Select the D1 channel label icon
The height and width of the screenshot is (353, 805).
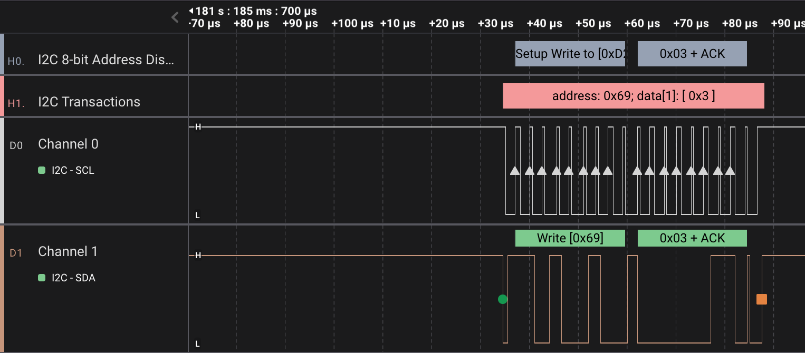tap(16, 254)
